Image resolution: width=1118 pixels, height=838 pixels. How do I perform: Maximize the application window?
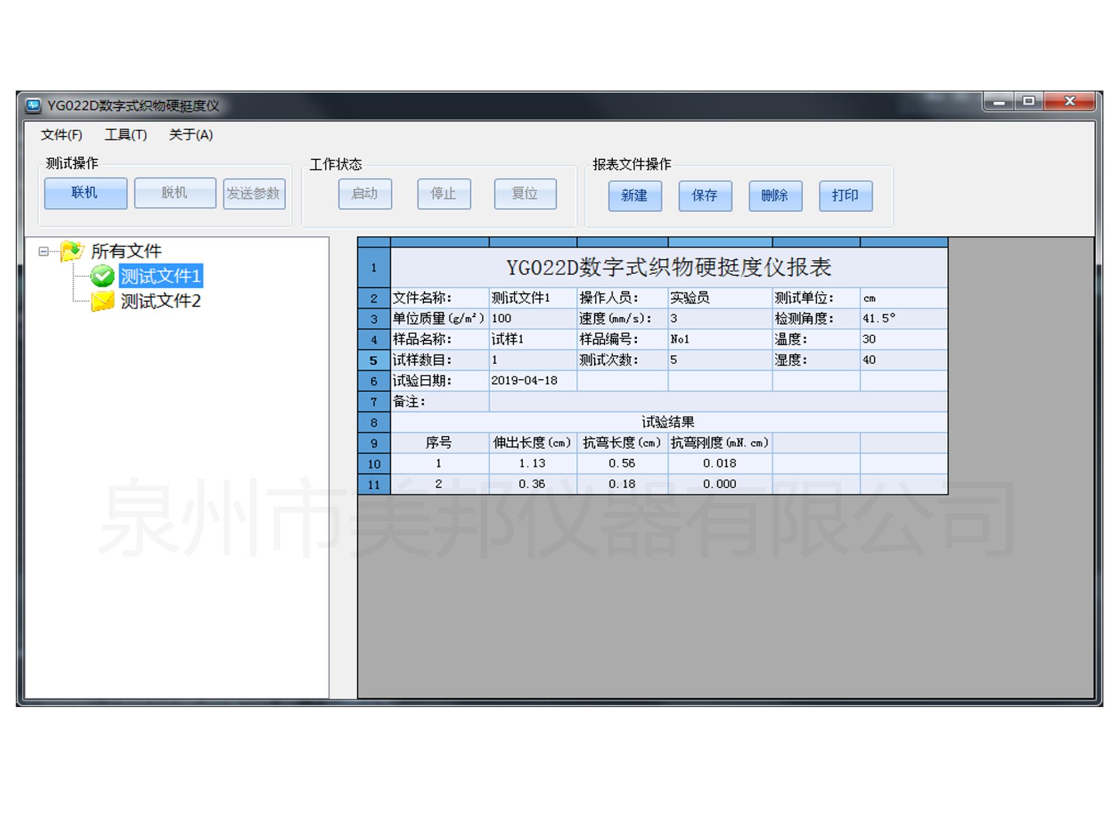pos(1029,102)
